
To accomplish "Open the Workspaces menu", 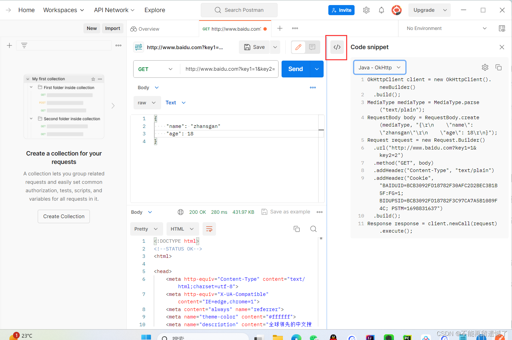I will (x=64, y=10).
